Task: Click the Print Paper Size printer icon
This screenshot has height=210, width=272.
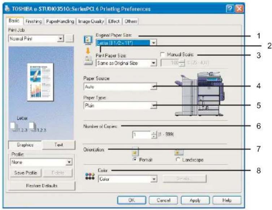Action: tap(88, 61)
